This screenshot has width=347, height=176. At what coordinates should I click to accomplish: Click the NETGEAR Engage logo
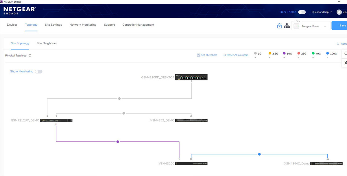(19, 11)
